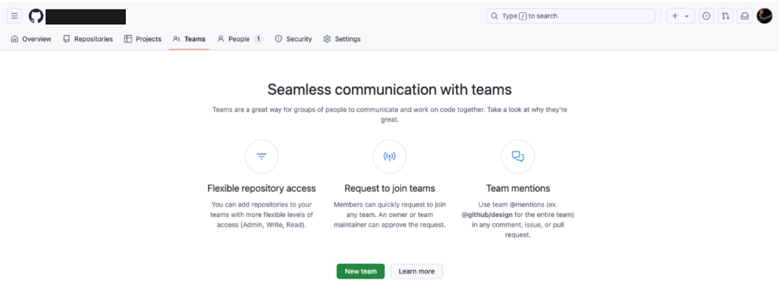Click the search field to search GitHub

pyautogui.click(x=570, y=16)
